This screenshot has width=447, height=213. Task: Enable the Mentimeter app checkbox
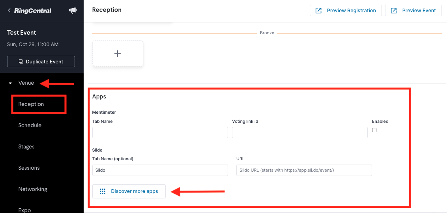coord(374,130)
